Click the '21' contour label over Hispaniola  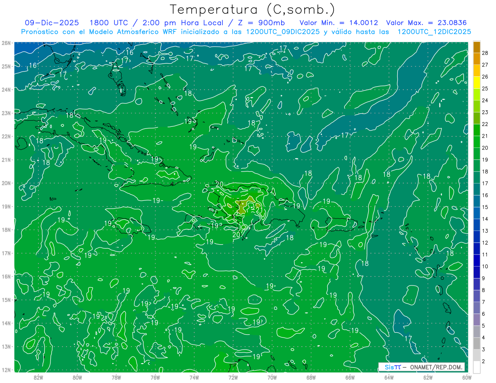click(260, 210)
